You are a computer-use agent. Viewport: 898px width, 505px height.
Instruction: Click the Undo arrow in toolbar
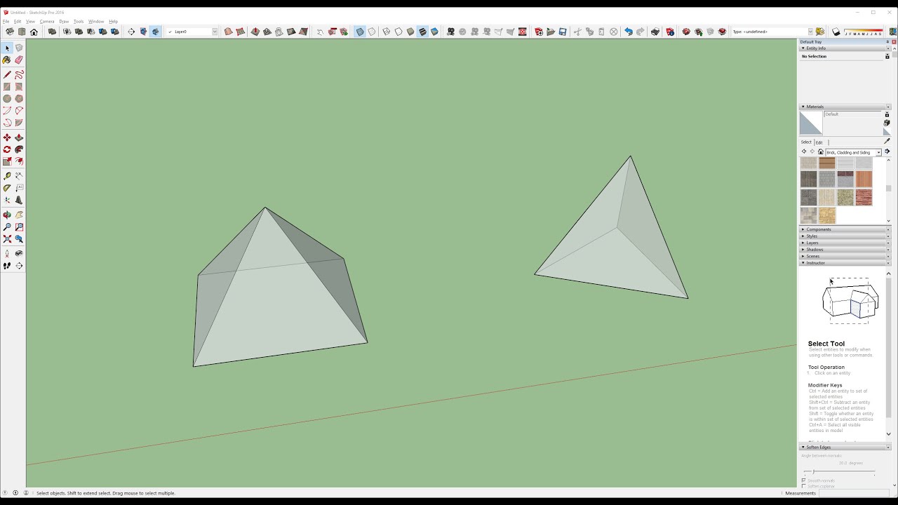(629, 32)
